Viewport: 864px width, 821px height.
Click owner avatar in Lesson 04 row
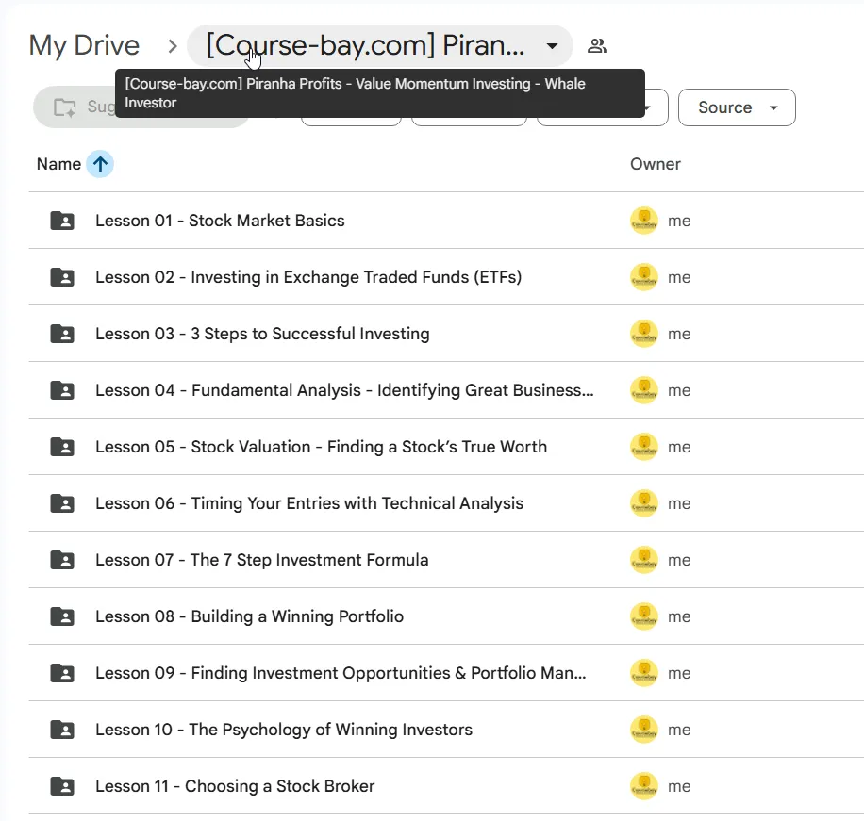click(x=644, y=390)
